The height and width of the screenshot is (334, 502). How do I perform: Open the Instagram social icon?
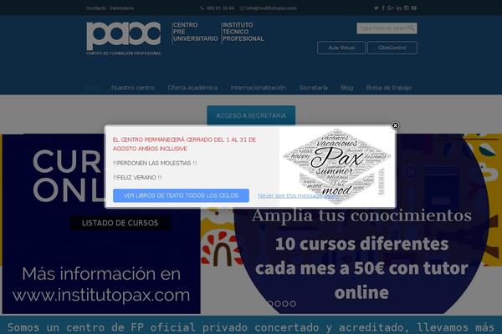coord(407,8)
